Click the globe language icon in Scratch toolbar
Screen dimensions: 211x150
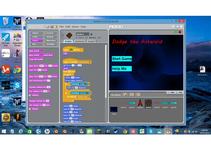click(48, 27)
